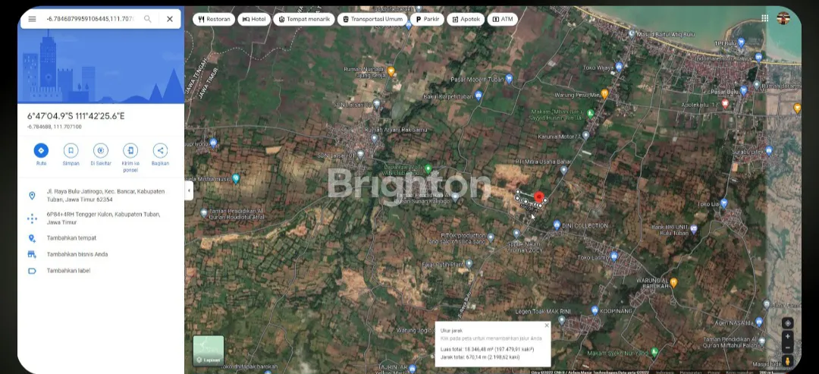Select the yellow Pegman Street View icon
The image size is (819, 374).
point(788,360)
